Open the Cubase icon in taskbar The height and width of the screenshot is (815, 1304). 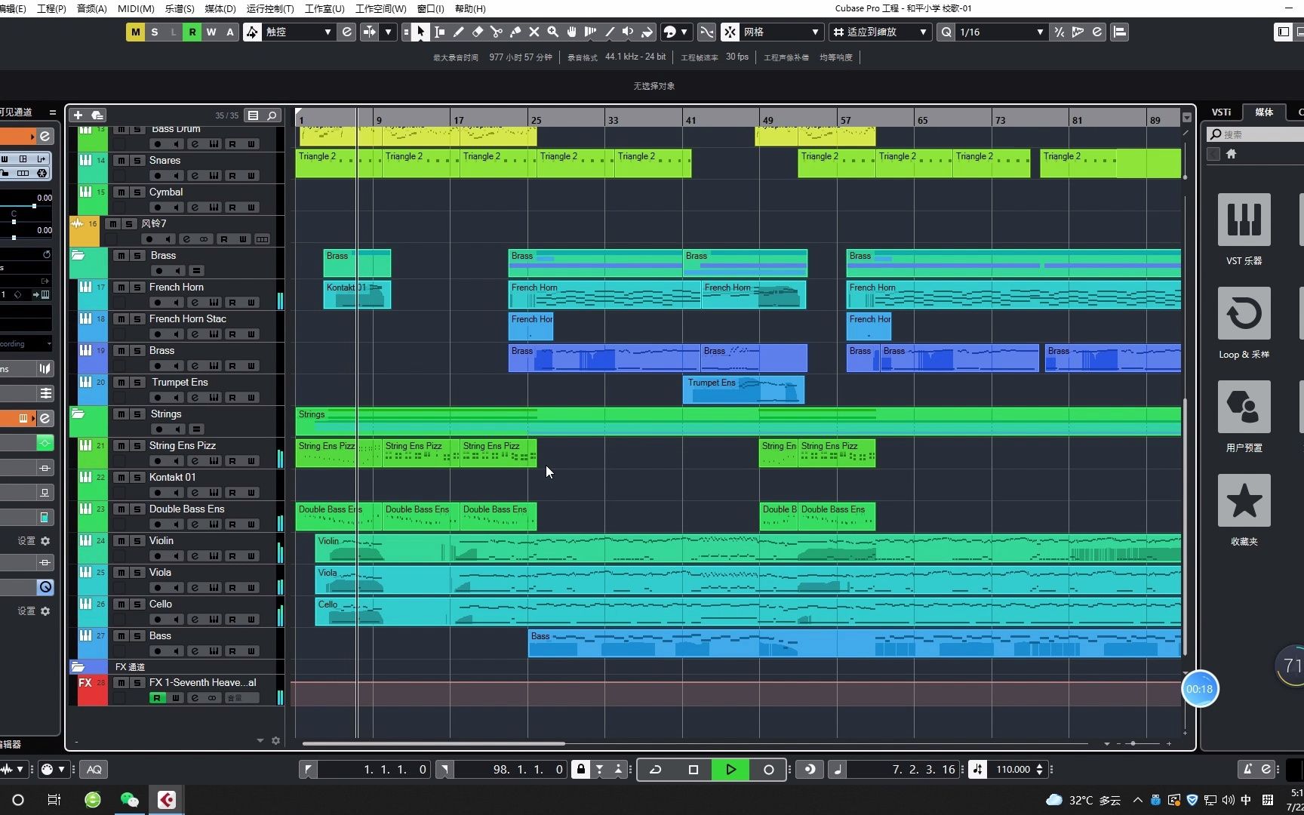coord(167,799)
